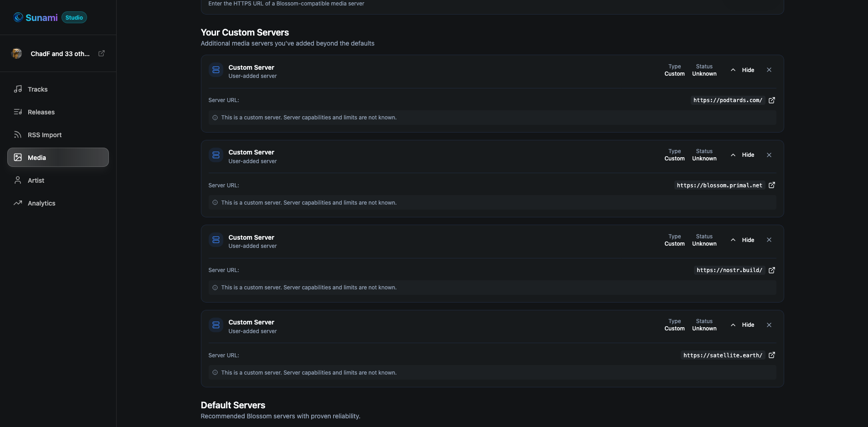
Task: Click the ChadF profile avatar
Action: pyautogui.click(x=17, y=53)
